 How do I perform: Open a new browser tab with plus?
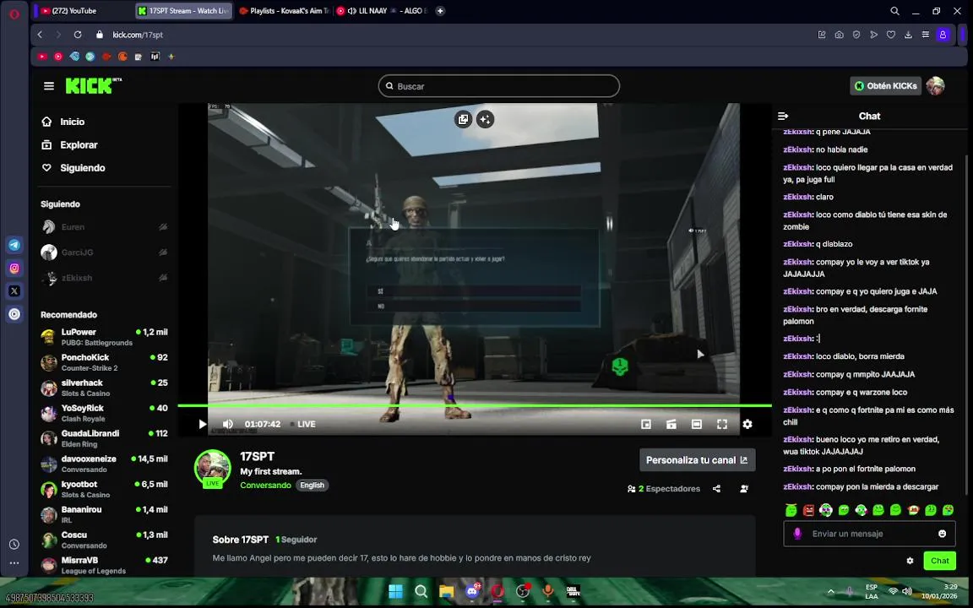tap(440, 10)
